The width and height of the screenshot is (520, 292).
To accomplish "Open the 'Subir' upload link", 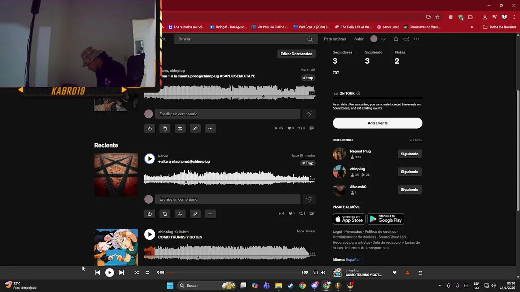I will (x=359, y=39).
